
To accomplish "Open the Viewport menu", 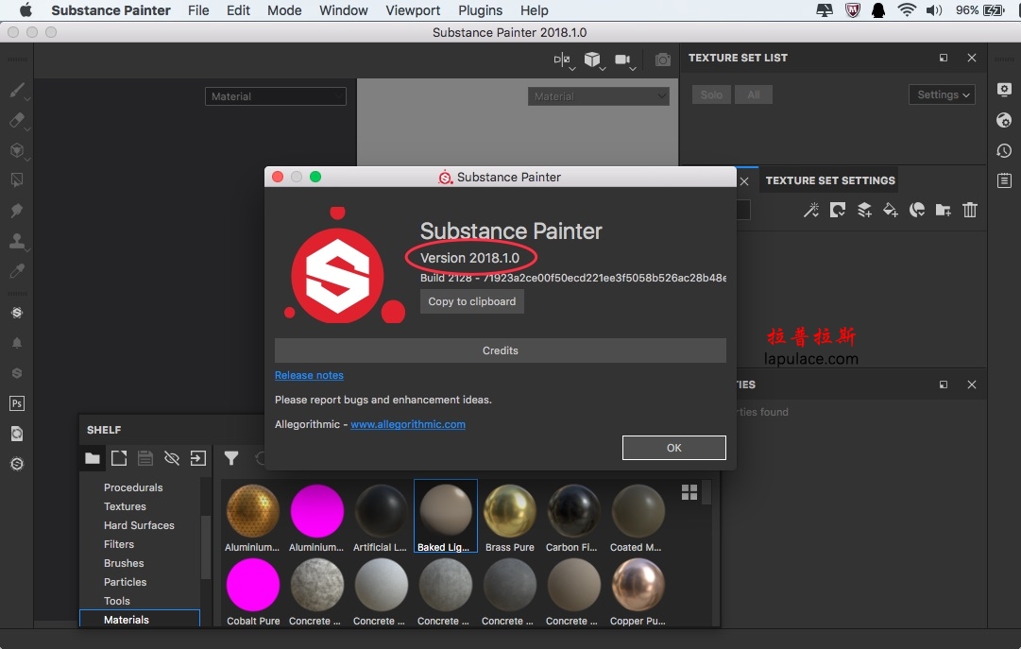I will [413, 10].
